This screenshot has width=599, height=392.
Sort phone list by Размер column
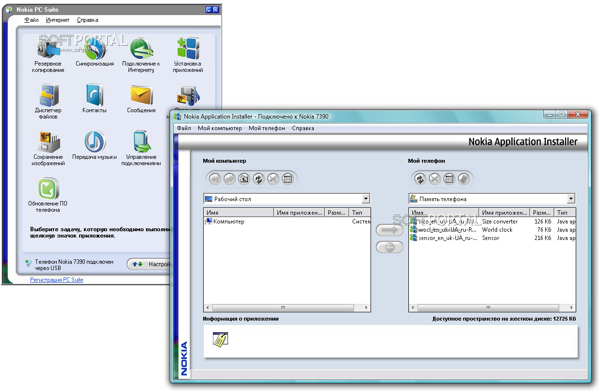pyautogui.click(x=541, y=212)
